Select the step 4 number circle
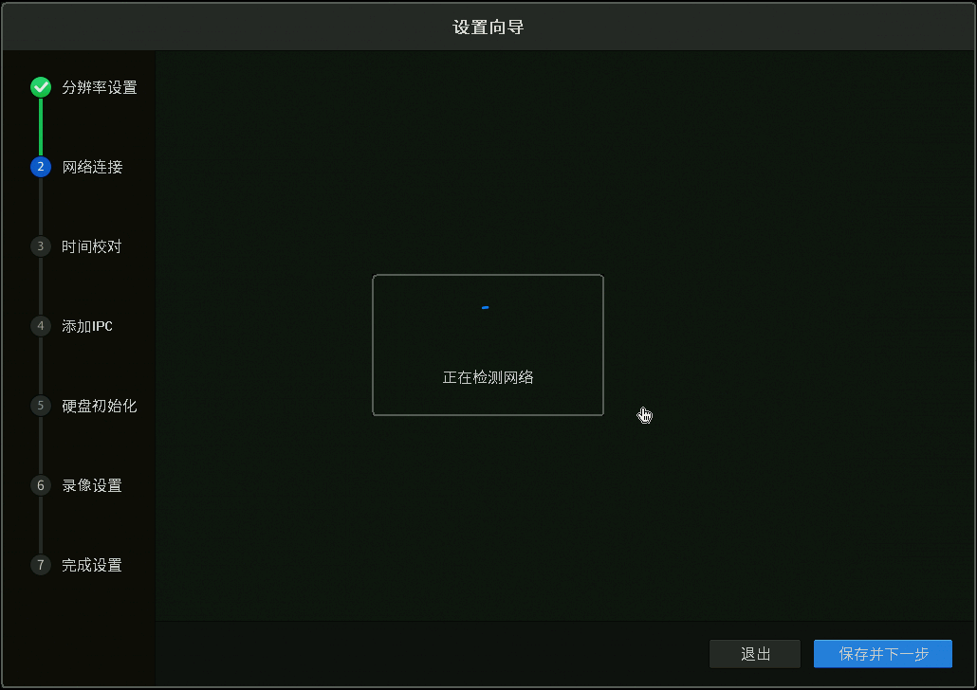 [x=40, y=326]
